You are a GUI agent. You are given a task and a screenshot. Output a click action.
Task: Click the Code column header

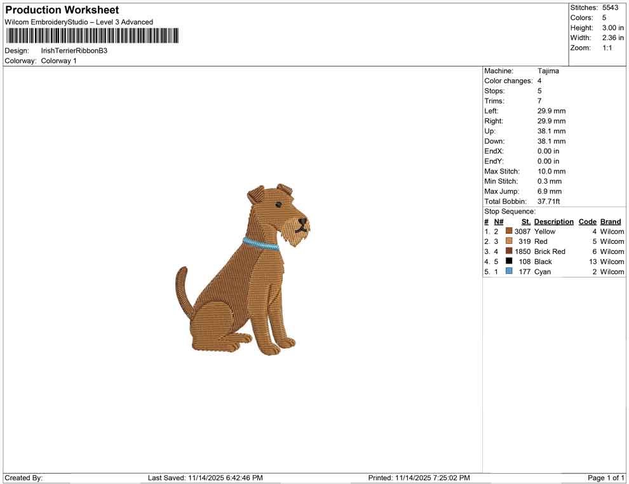pos(587,221)
